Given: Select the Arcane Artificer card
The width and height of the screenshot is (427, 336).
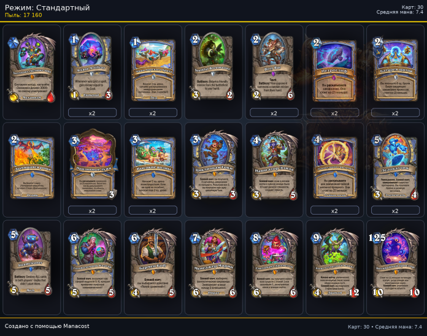Looking at the screenshot, I should [92, 67].
